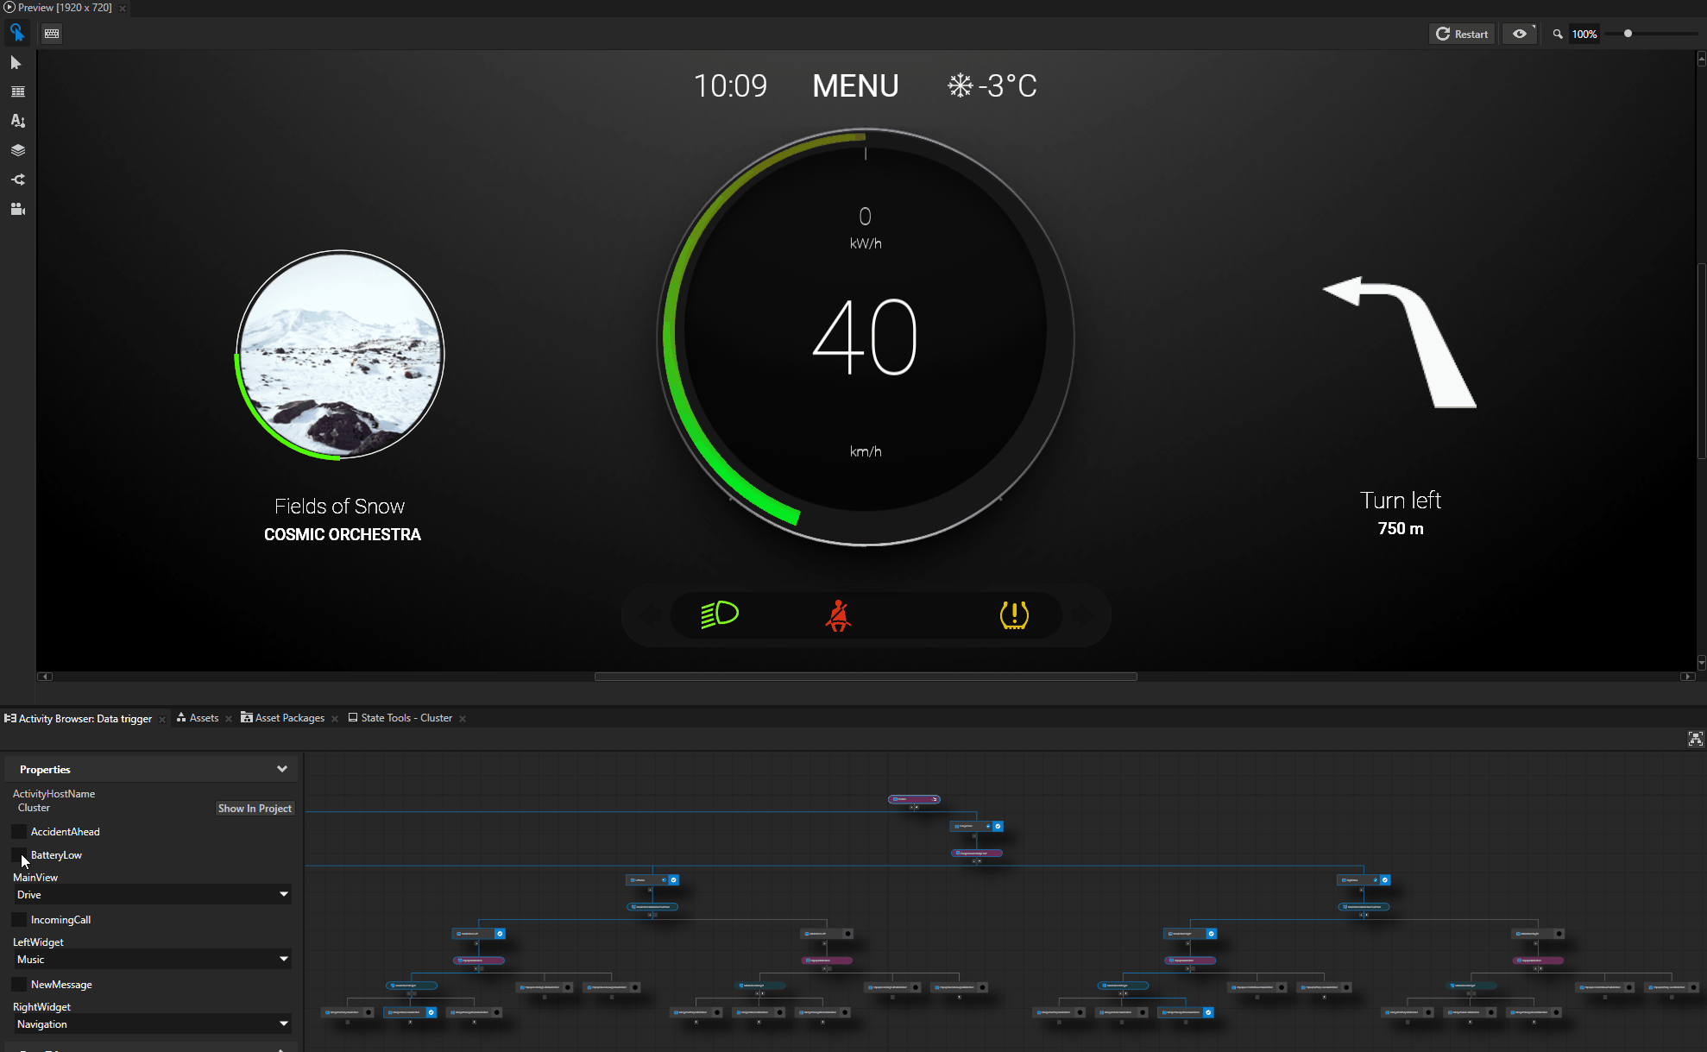
Task: Click the Text tool icon in sidebar
Action: coord(17,119)
